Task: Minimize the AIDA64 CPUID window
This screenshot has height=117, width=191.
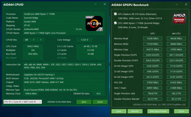Action: coord(95,4)
